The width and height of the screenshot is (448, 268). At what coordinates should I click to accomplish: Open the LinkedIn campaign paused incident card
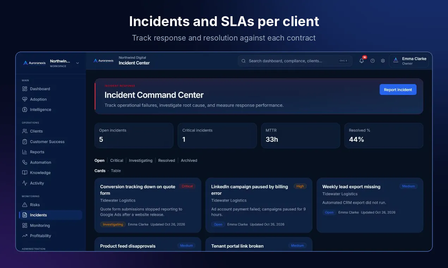259,205
